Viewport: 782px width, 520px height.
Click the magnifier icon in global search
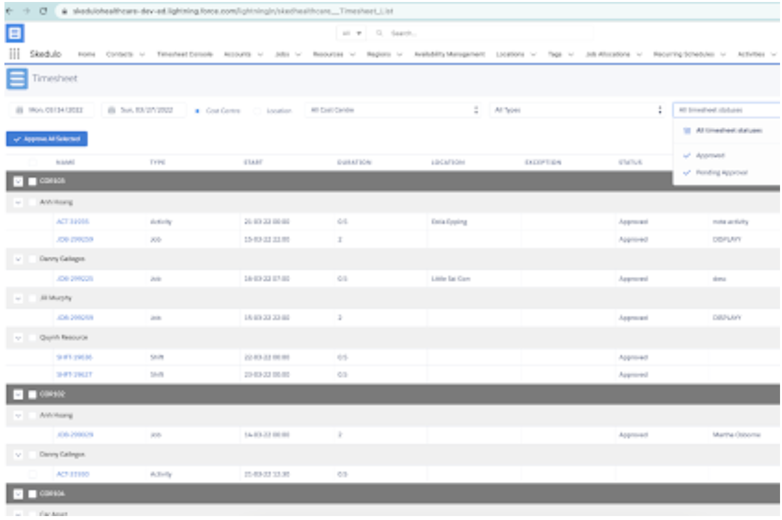[x=379, y=33]
